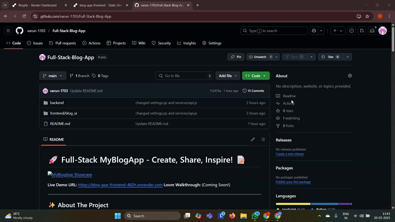Show the README outline list icon
The image size is (395, 222).
263,139
